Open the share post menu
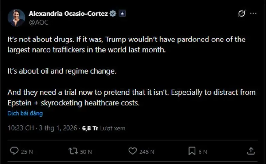 [x=251, y=151]
